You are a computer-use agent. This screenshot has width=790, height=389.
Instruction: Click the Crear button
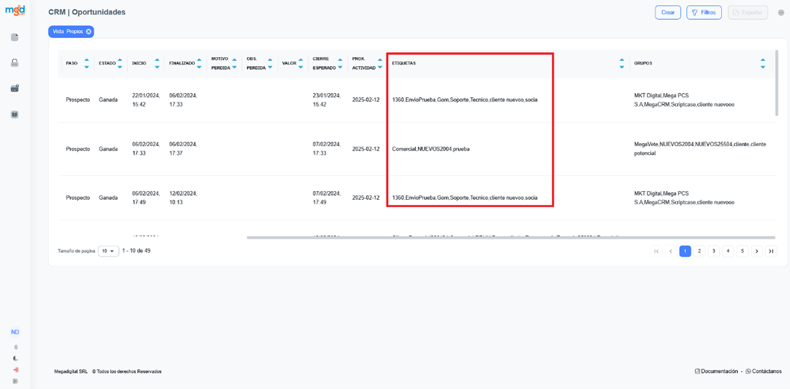point(668,13)
